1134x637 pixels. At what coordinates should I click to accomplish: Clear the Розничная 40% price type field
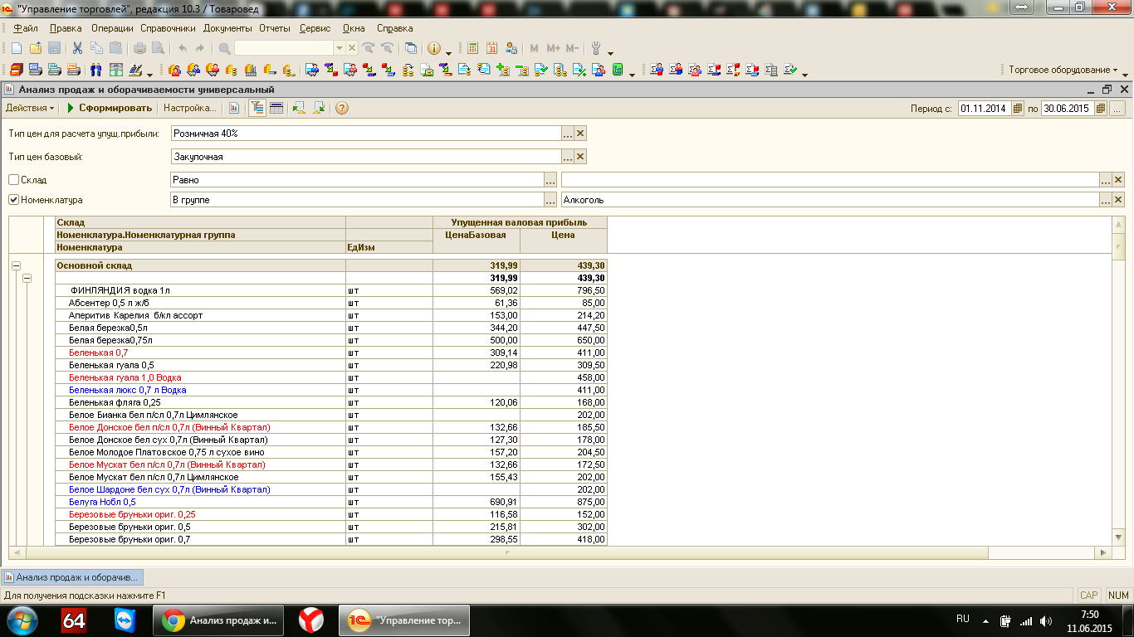click(581, 133)
